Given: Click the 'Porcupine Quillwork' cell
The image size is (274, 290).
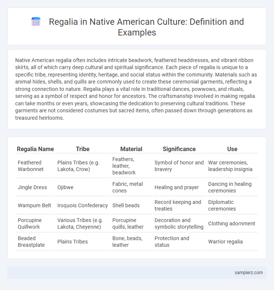Looking at the screenshot, I should (x=36, y=224).
